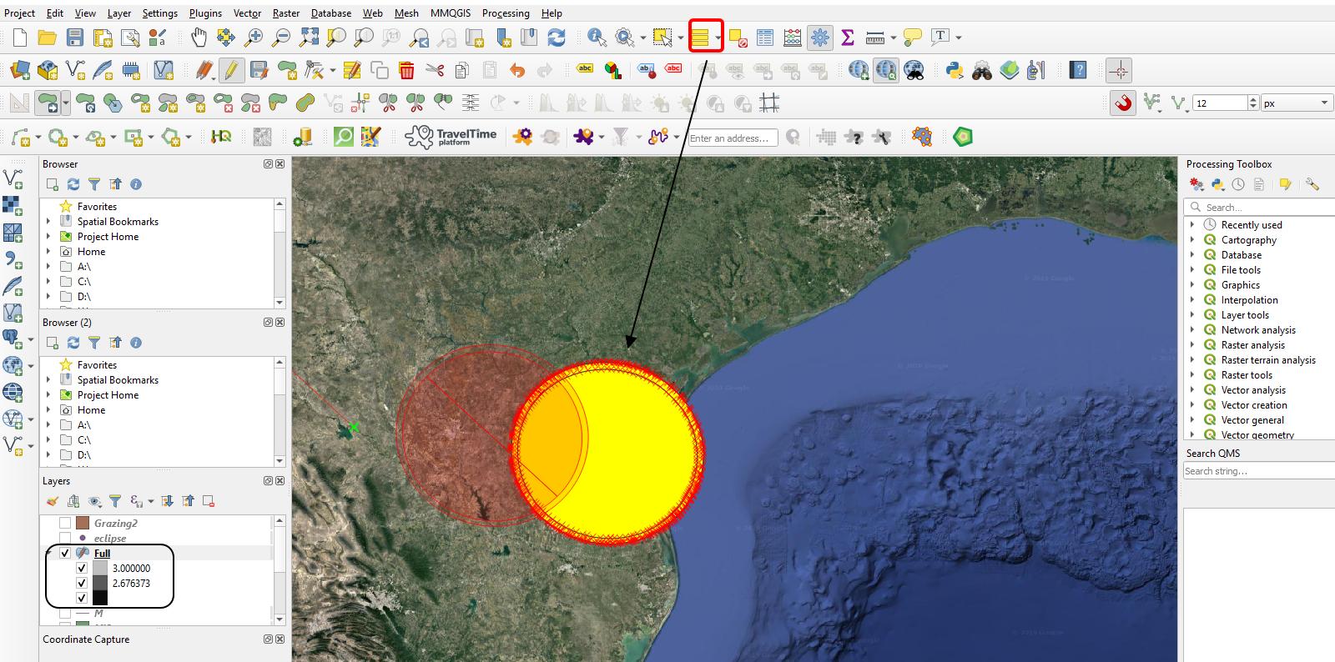Image resolution: width=1335 pixels, height=662 pixels.
Task: Uncheck the Full layer visibility
Action: pos(65,553)
